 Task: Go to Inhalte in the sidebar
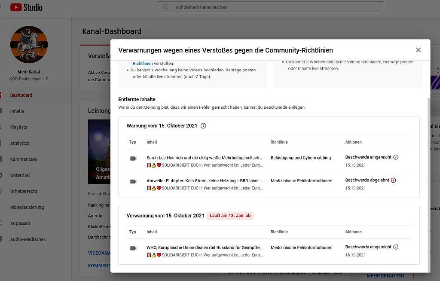coord(17,111)
